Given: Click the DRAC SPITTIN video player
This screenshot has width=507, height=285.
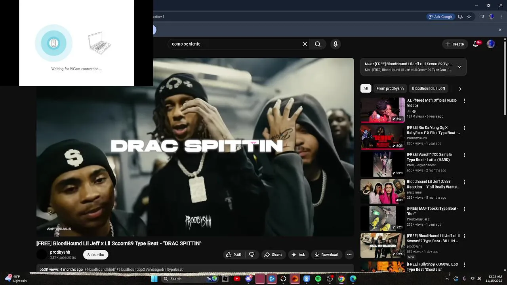Looking at the screenshot, I should [x=195, y=147].
